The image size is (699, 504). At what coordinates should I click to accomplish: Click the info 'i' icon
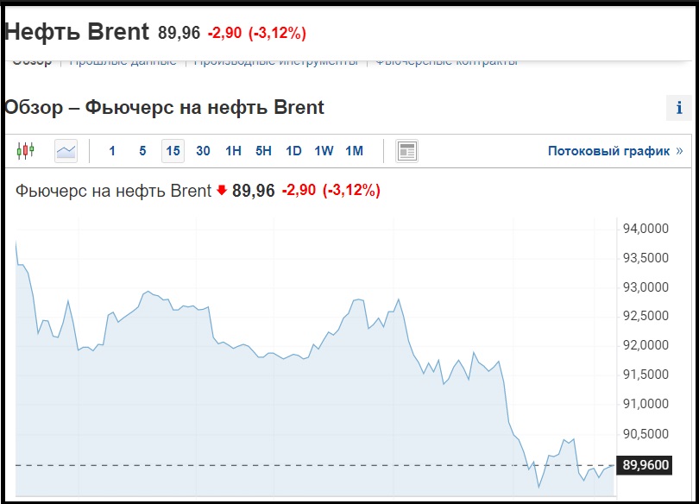tap(679, 107)
